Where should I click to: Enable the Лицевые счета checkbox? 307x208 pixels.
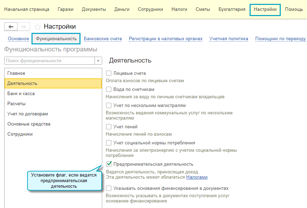coord(109,73)
